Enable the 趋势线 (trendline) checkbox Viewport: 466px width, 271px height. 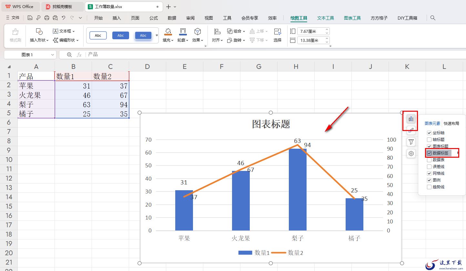coord(429,187)
